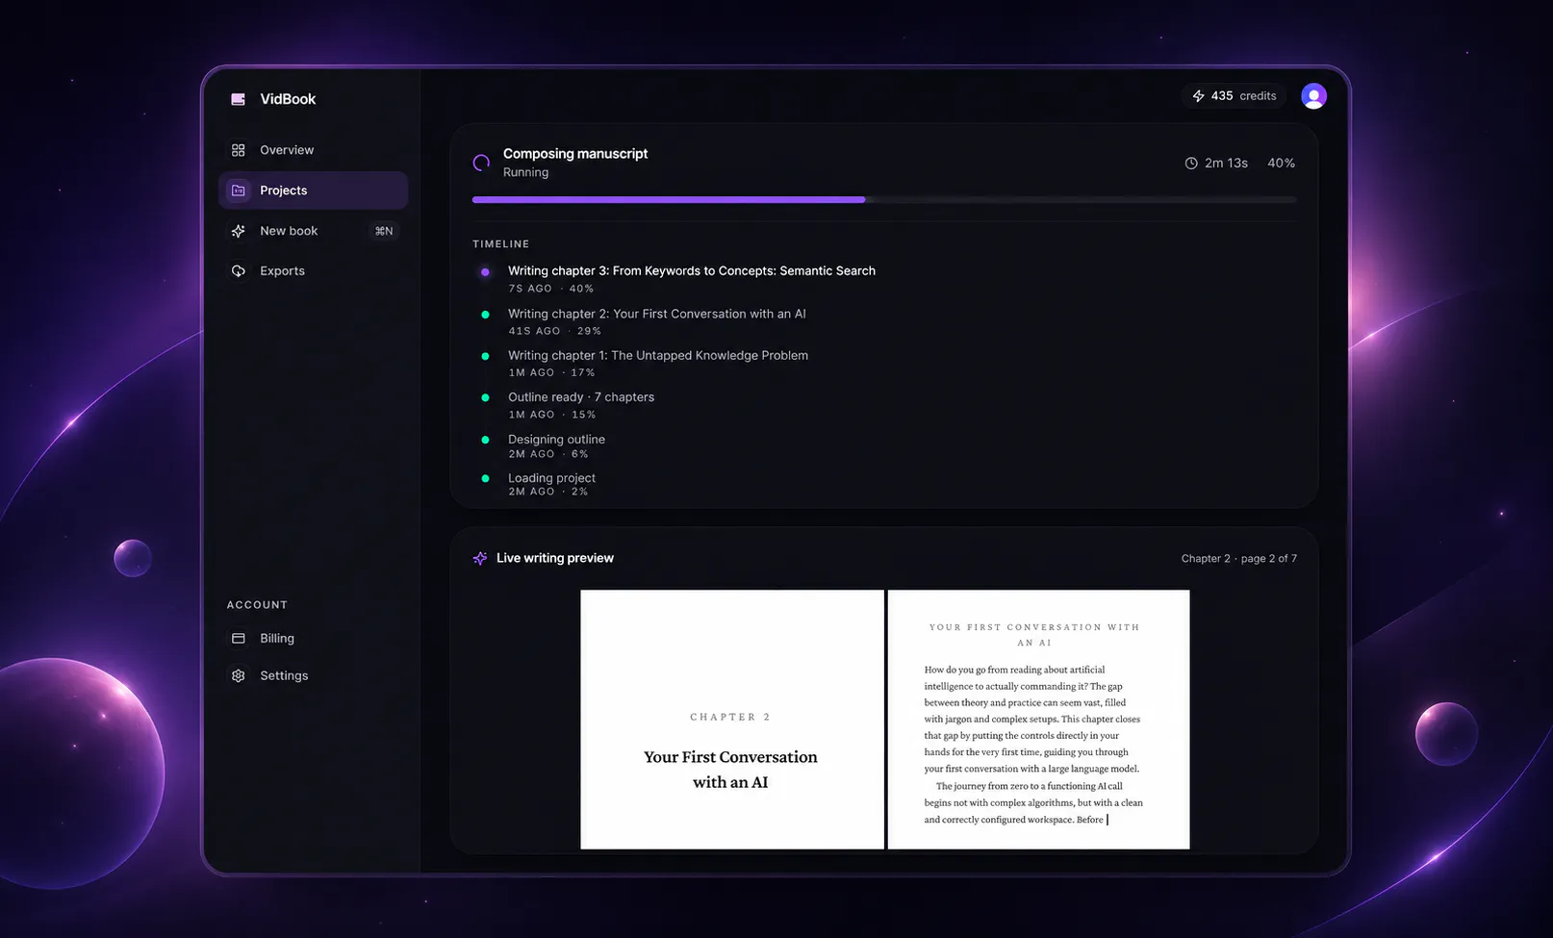This screenshot has height=938, width=1553.
Task: Click Chapter 2 page 2 of 7 label
Action: (1239, 558)
